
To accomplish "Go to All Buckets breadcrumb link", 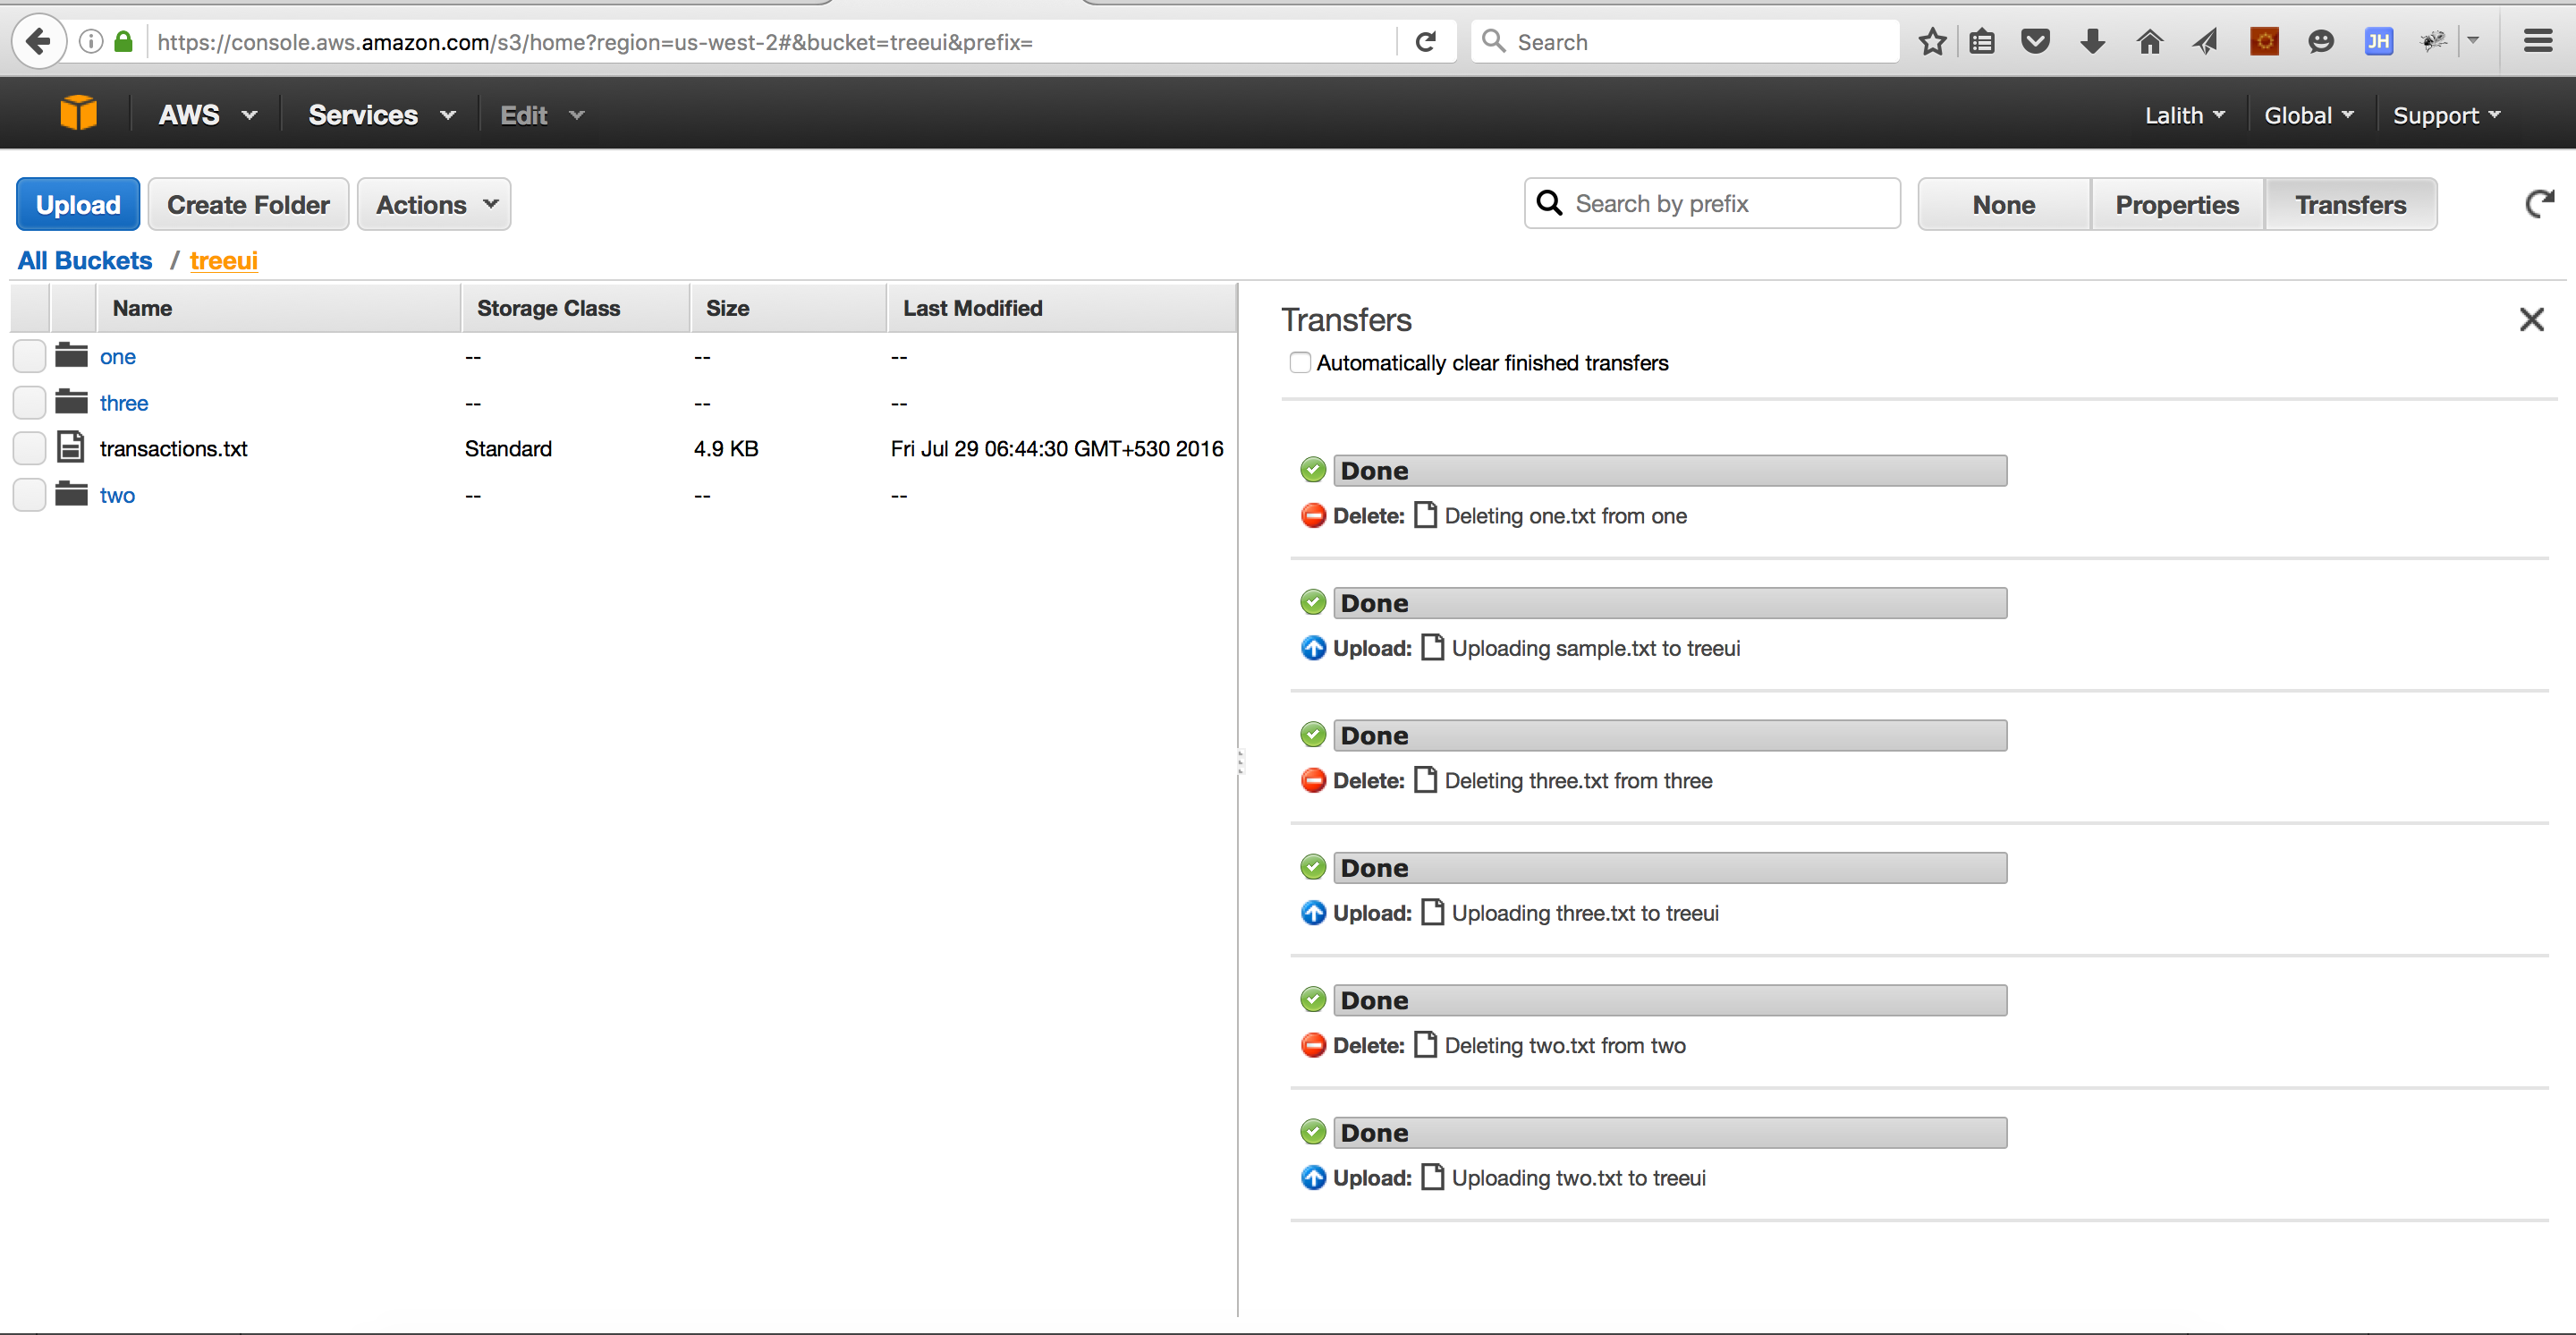I will [x=85, y=260].
